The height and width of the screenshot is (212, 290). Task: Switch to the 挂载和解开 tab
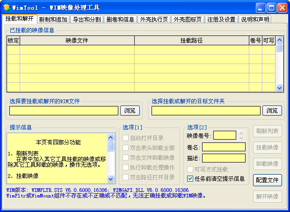20,19
